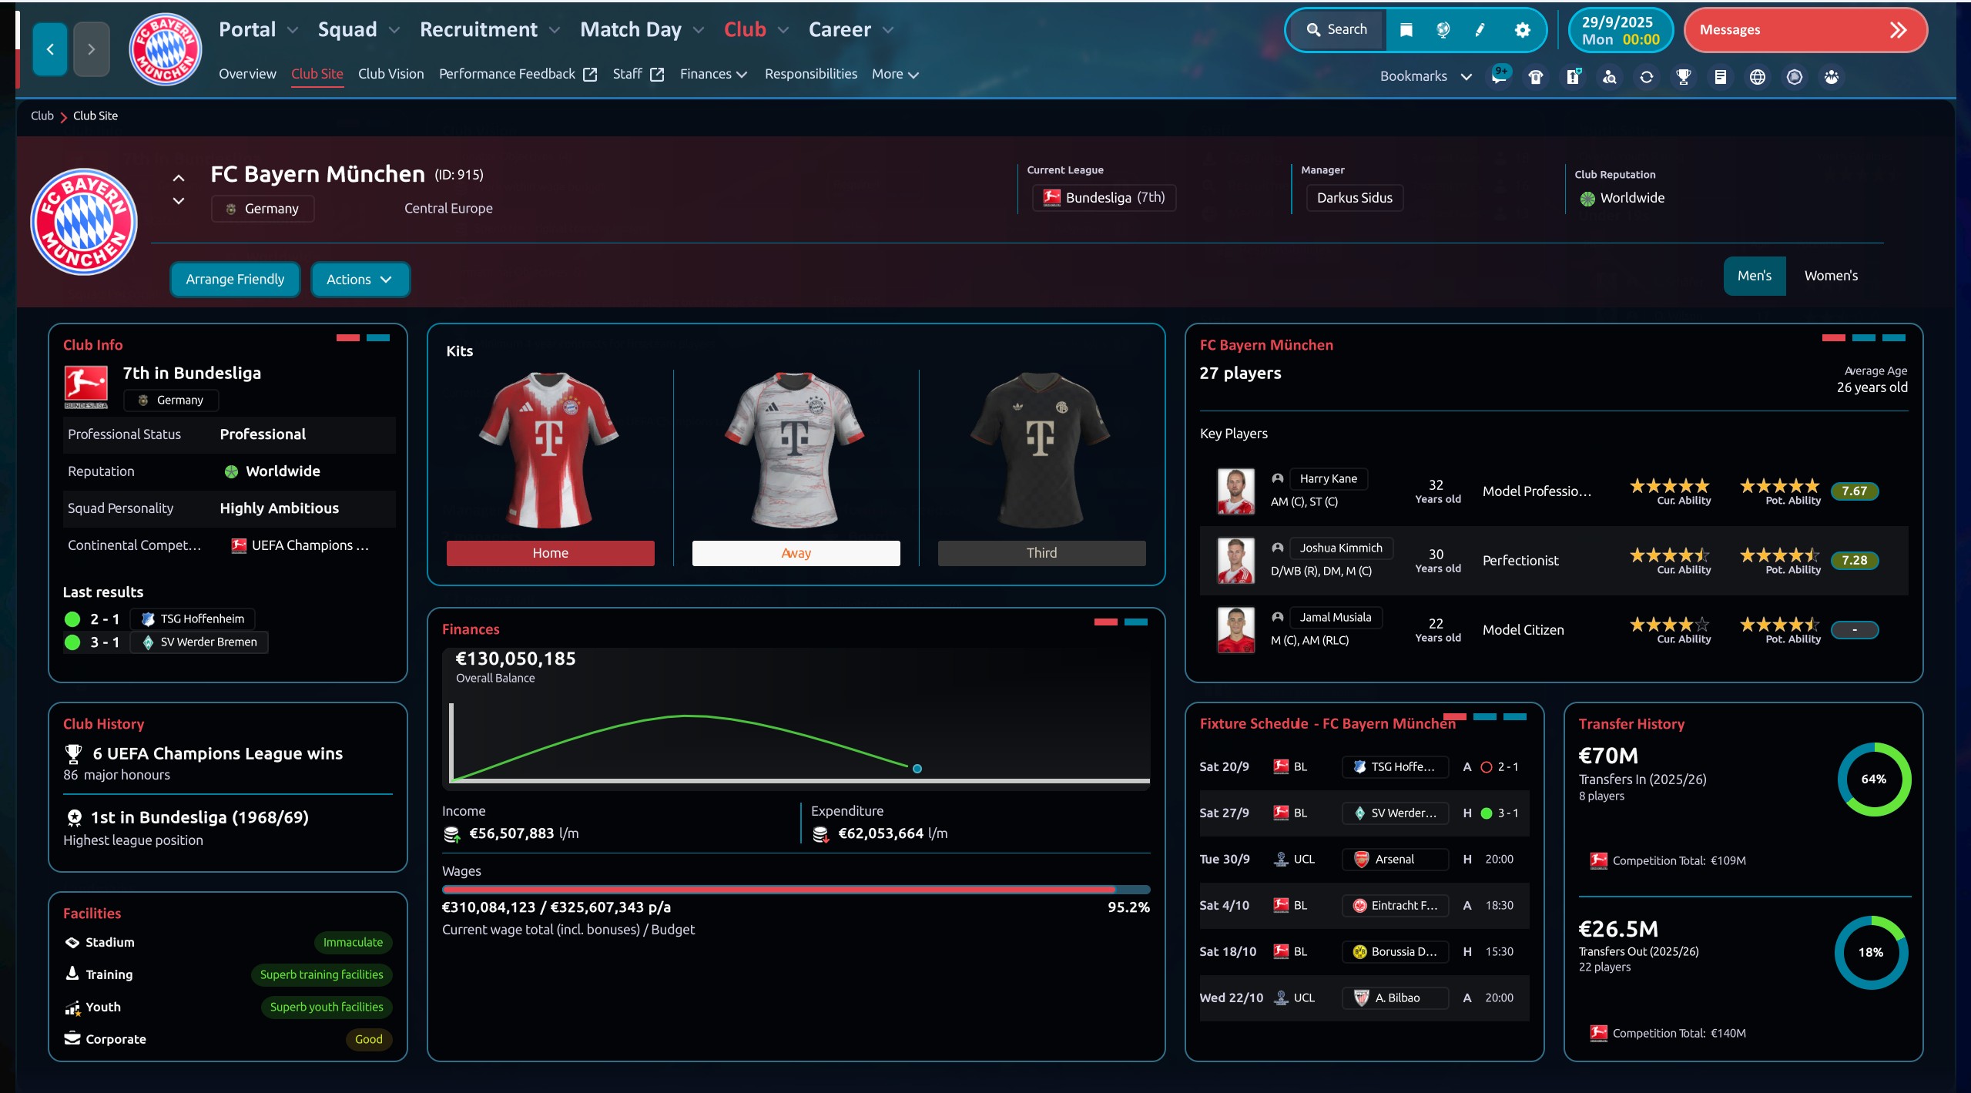Image resolution: width=1971 pixels, height=1093 pixels.
Task: Open the world globe icon in the search bar
Action: tap(1442, 29)
